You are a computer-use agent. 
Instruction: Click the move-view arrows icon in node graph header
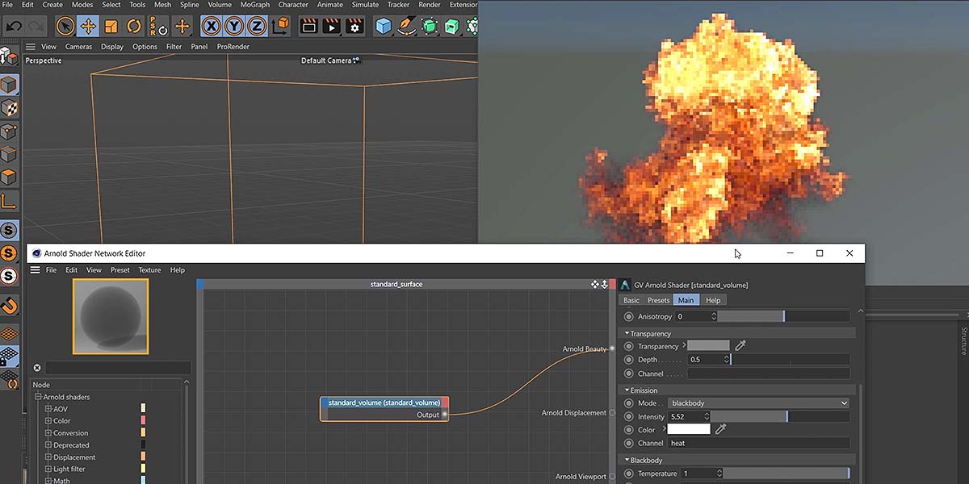tap(595, 284)
